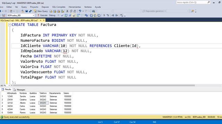Open the Query menu

24,7
